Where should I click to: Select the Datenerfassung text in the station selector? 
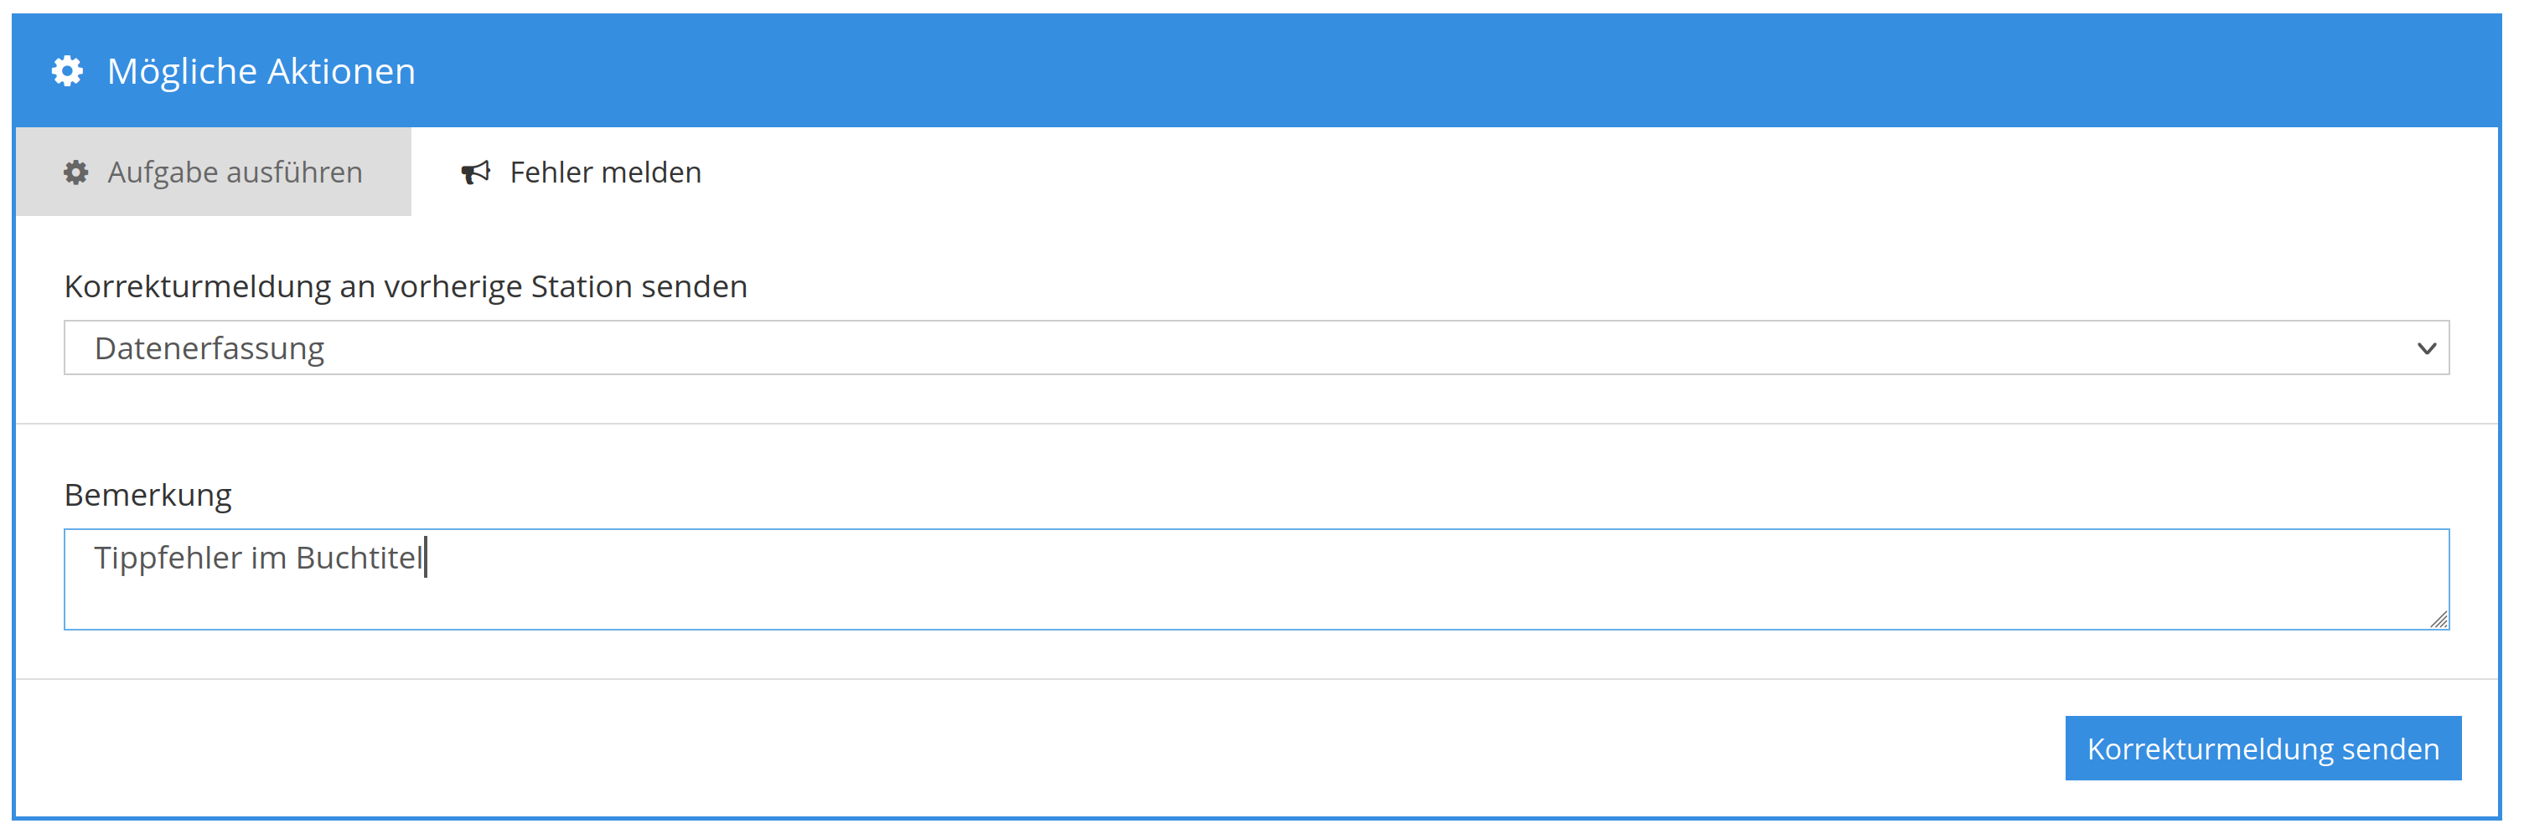[209, 348]
